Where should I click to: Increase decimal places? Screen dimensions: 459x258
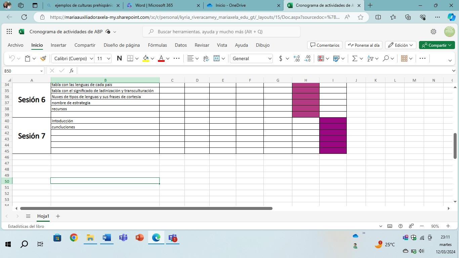click(296, 58)
